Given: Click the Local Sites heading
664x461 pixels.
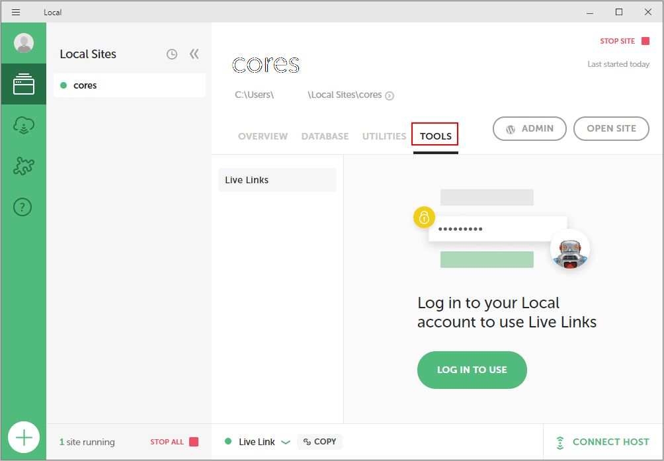Looking at the screenshot, I should pos(88,54).
